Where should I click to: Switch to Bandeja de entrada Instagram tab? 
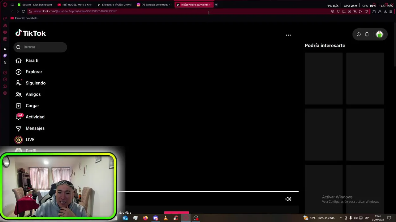click(154, 5)
